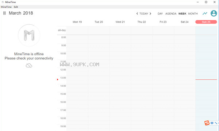Select the Thu 22 day header

[141, 22]
